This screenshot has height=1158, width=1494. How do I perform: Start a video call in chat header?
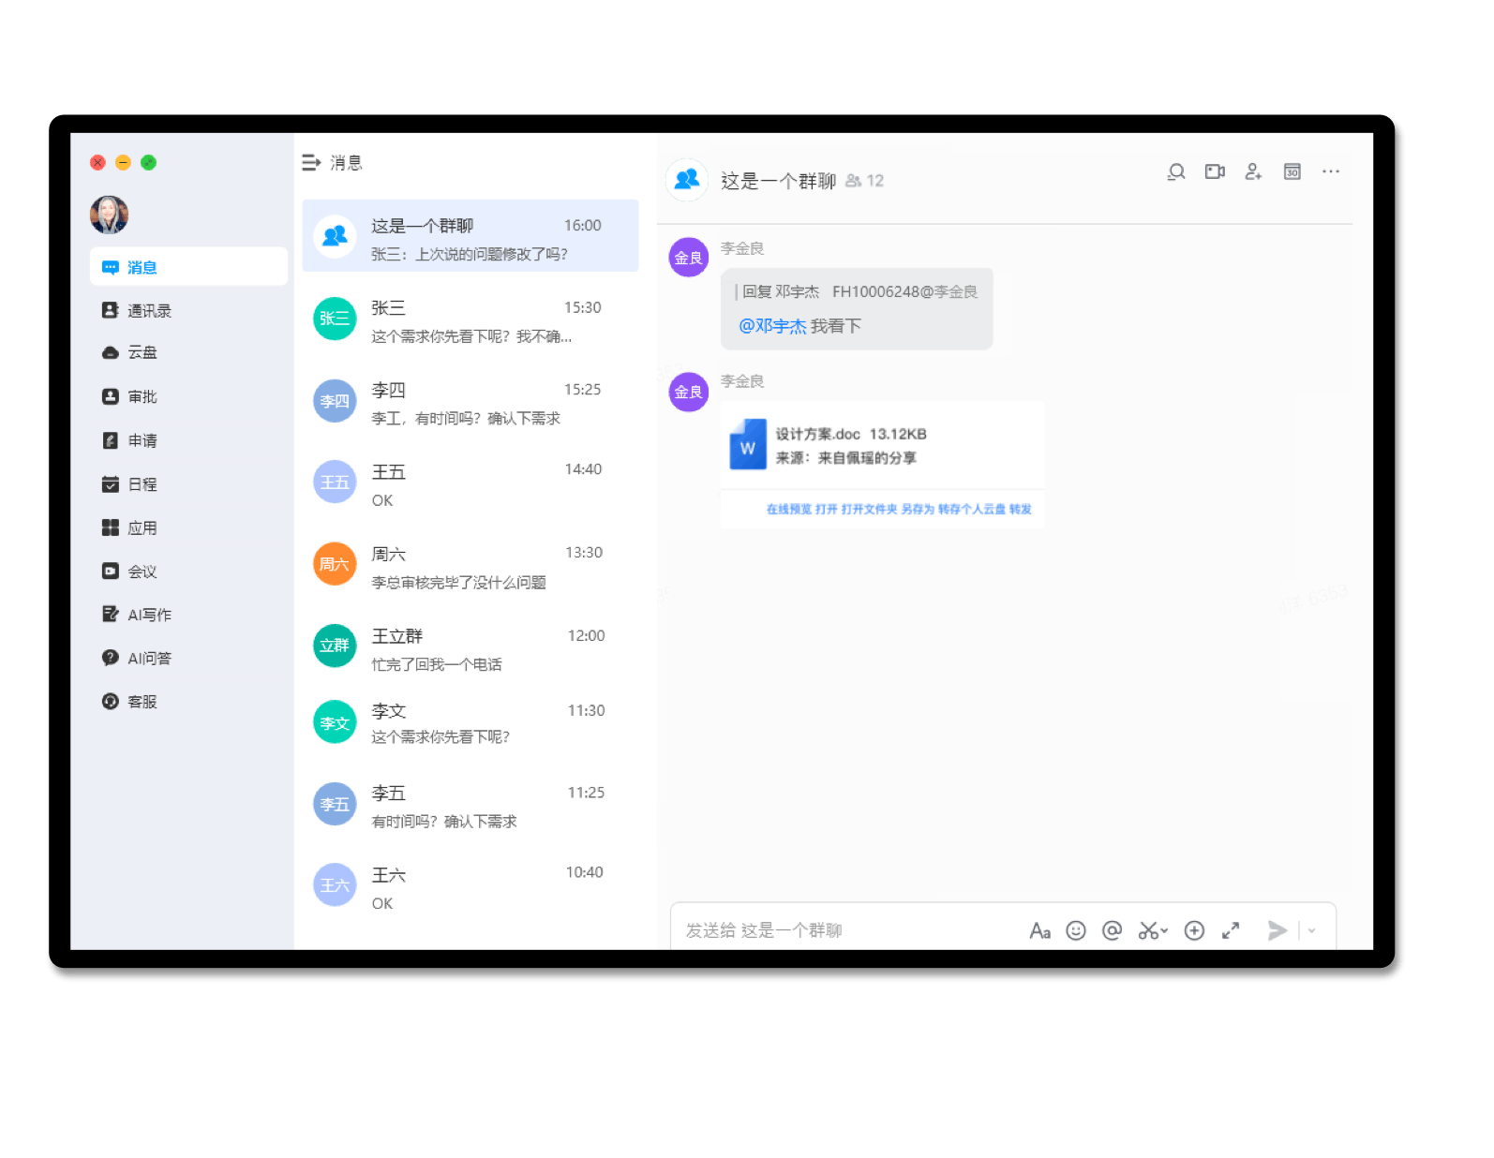click(1215, 171)
